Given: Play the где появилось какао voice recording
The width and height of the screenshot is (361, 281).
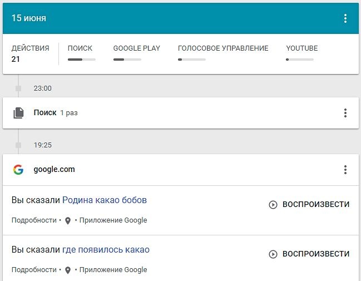Looking at the screenshot, I should (309, 254).
